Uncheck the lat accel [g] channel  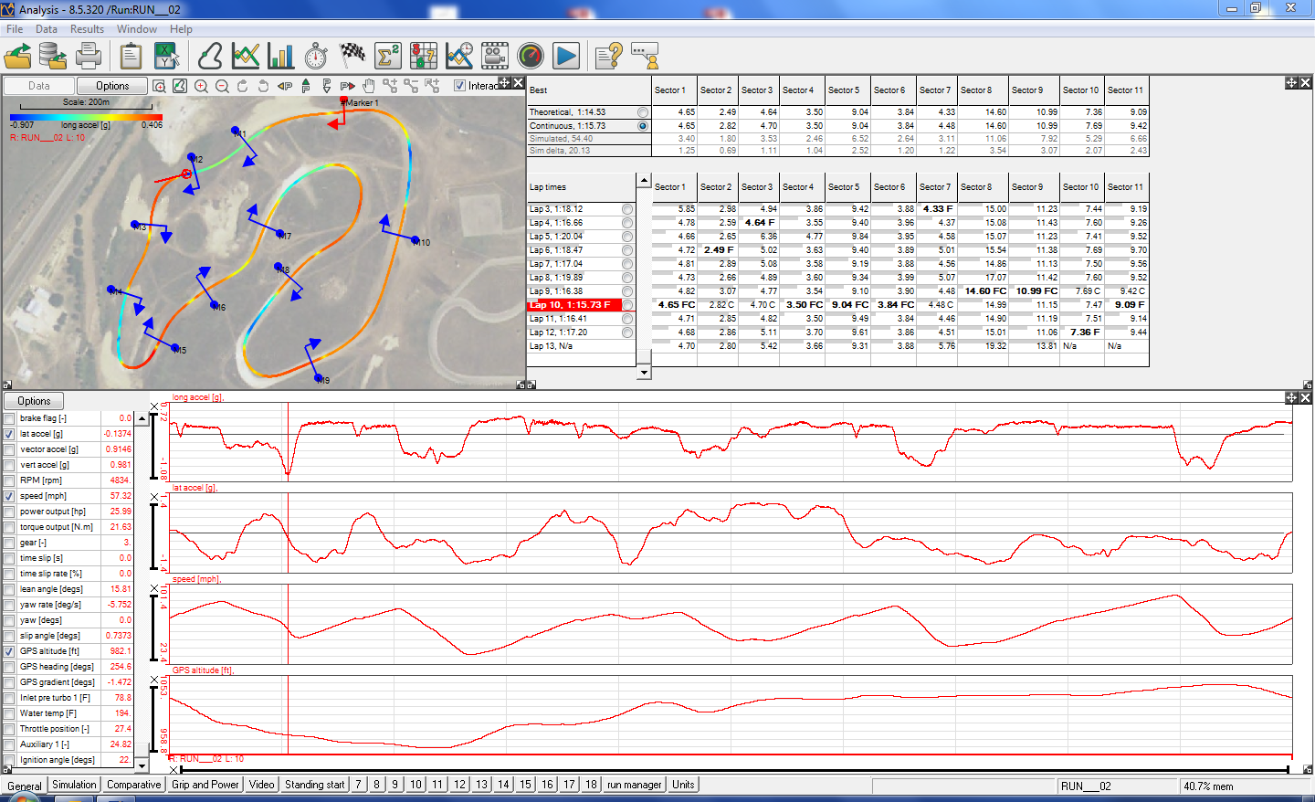tap(9, 434)
